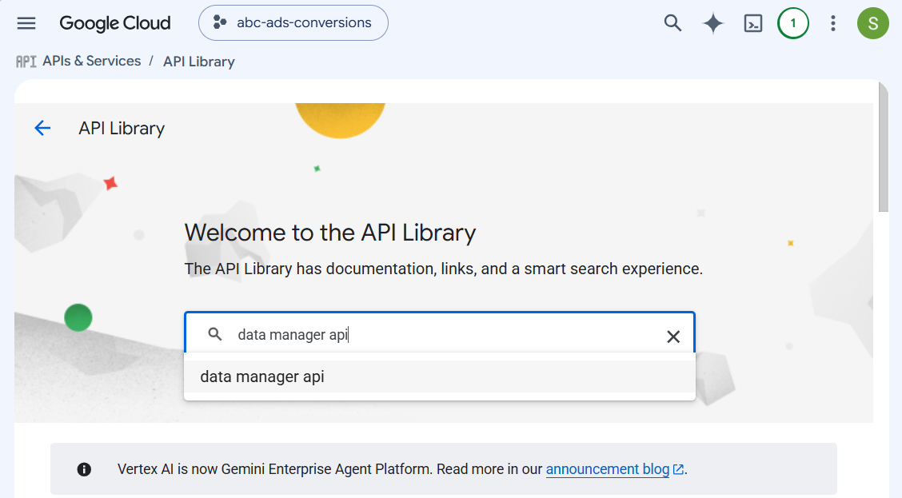Activate the Cloud Shell terminal icon

click(x=753, y=23)
